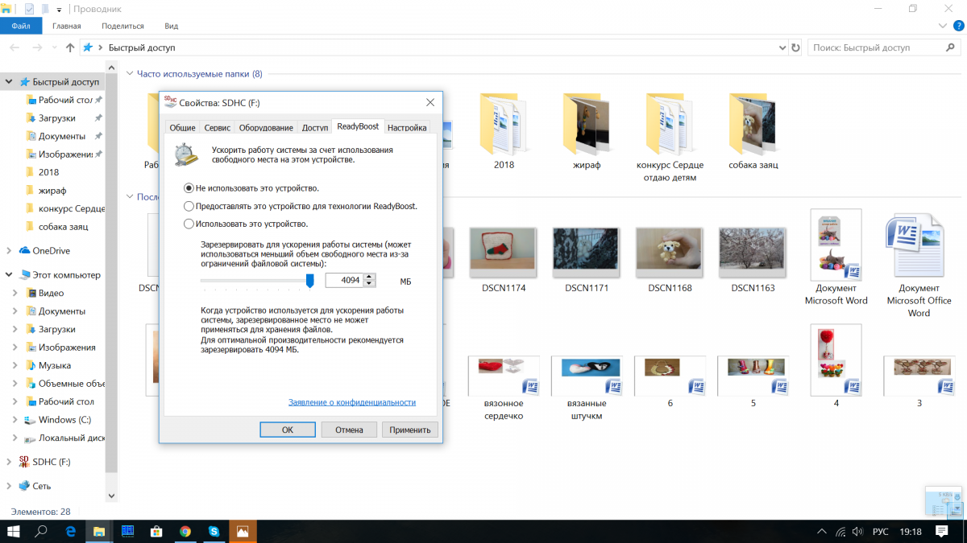Screen dimensions: 967x543
Task: Switch to the Общие tab
Action: [182, 127]
